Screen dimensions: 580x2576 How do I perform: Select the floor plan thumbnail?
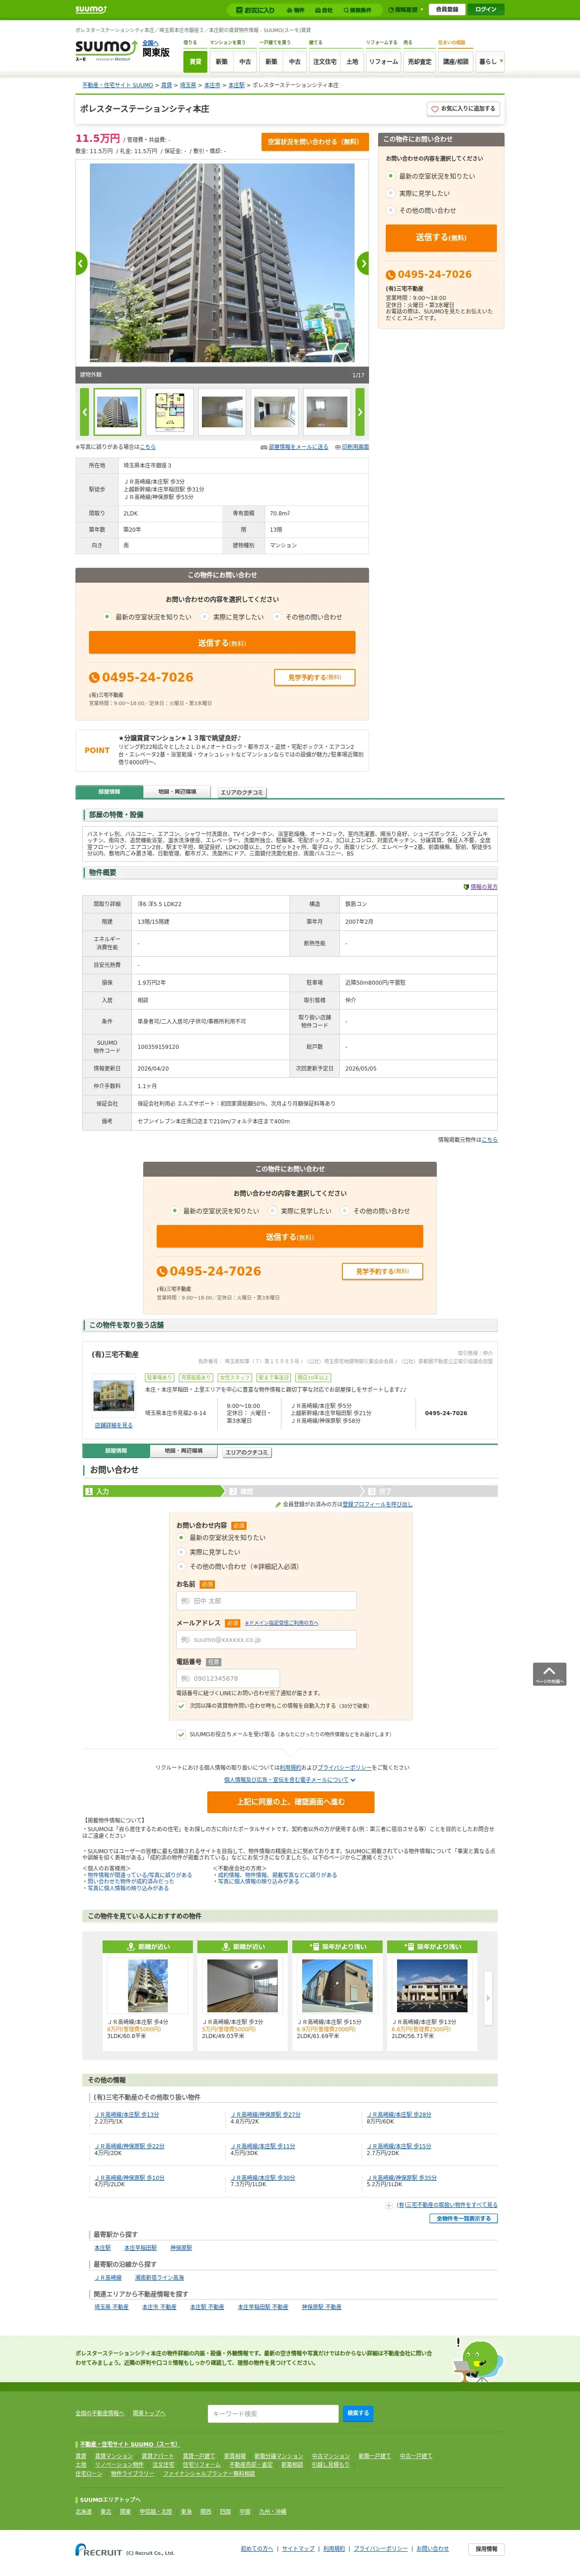[x=170, y=411]
